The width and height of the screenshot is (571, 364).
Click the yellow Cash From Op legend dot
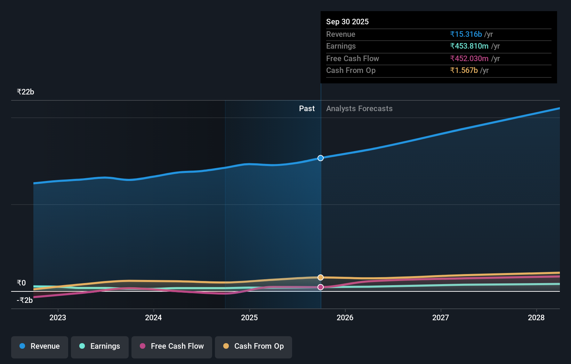coord(226,346)
